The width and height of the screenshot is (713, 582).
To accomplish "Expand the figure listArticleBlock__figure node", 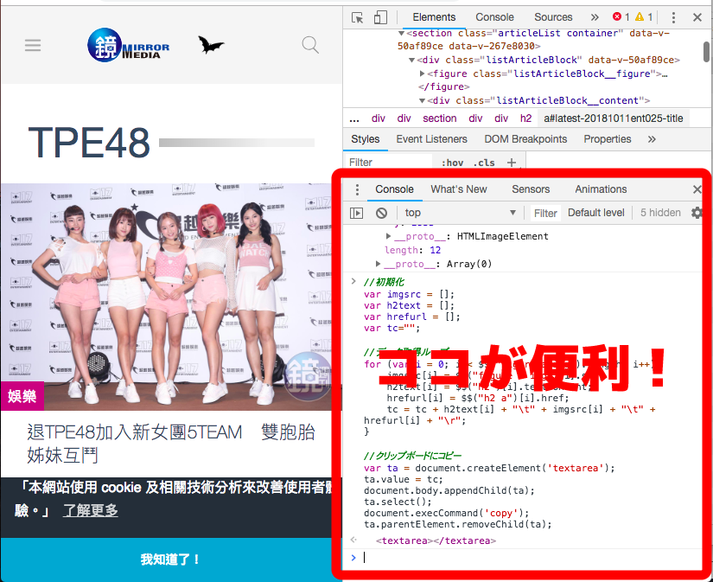I will click(x=422, y=74).
